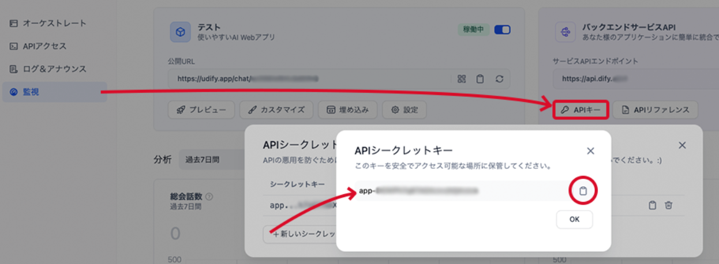Click the テスト app cube icon
The image size is (719, 264).
(180, 32)
